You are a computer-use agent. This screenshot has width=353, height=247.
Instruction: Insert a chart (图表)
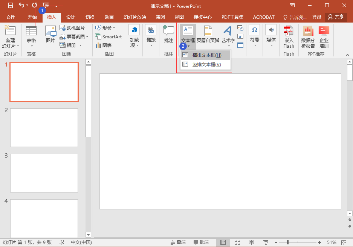(104, 45)
